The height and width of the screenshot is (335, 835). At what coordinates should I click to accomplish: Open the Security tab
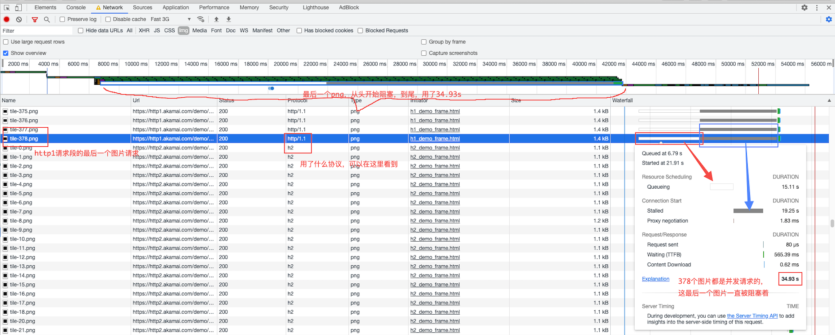279,8
